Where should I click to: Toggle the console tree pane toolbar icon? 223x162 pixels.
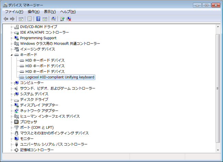pyautogui.click(x=21, y=19)
